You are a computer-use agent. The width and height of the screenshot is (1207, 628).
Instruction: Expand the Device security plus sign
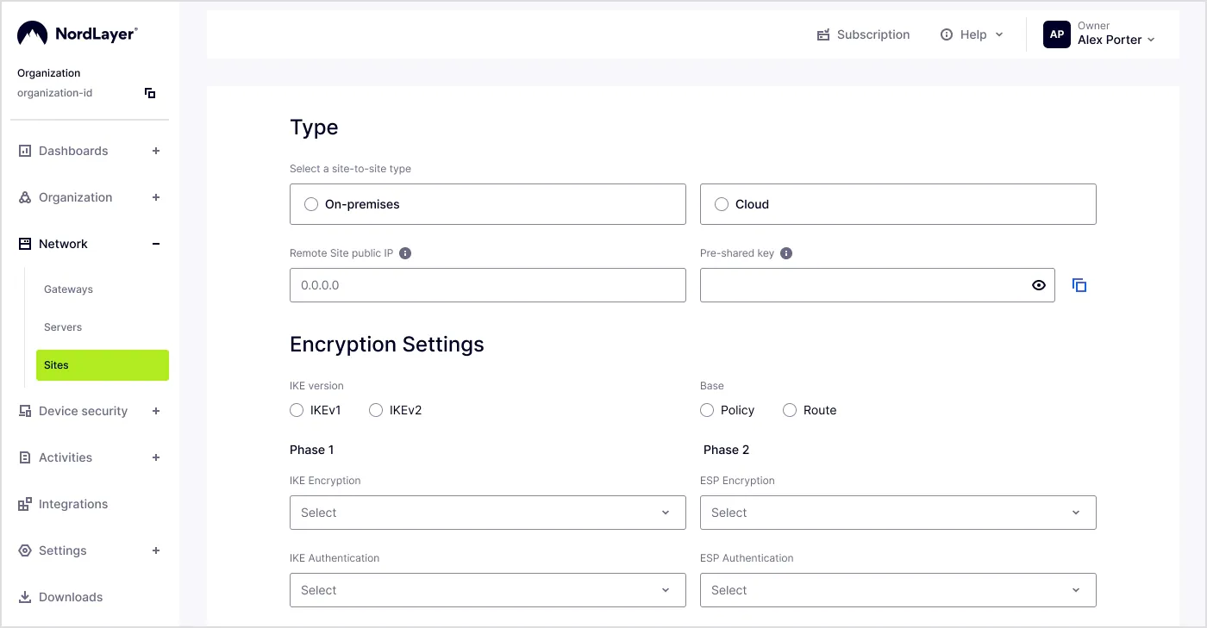156,411
